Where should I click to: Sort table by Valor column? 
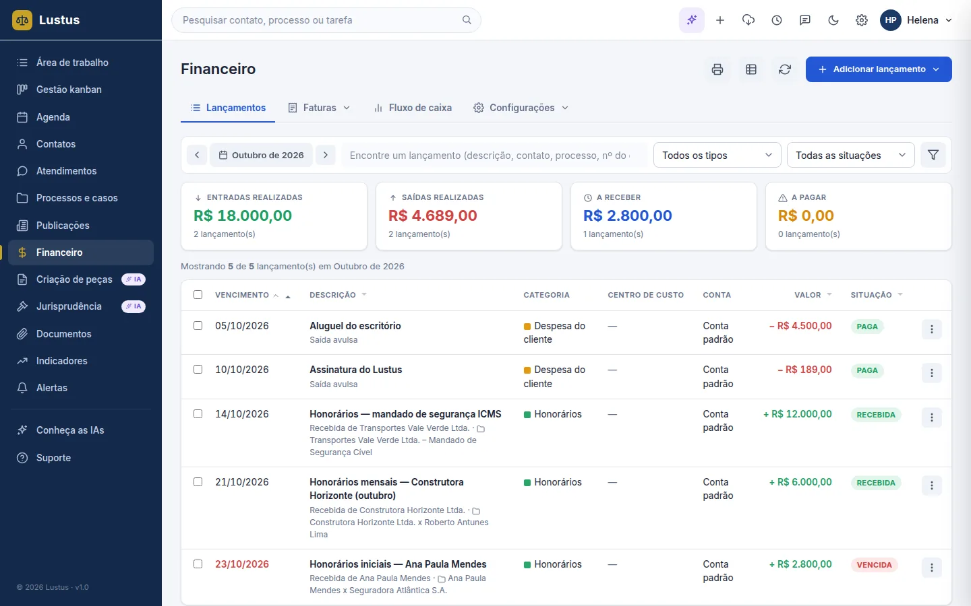click(x=813, y=295)
